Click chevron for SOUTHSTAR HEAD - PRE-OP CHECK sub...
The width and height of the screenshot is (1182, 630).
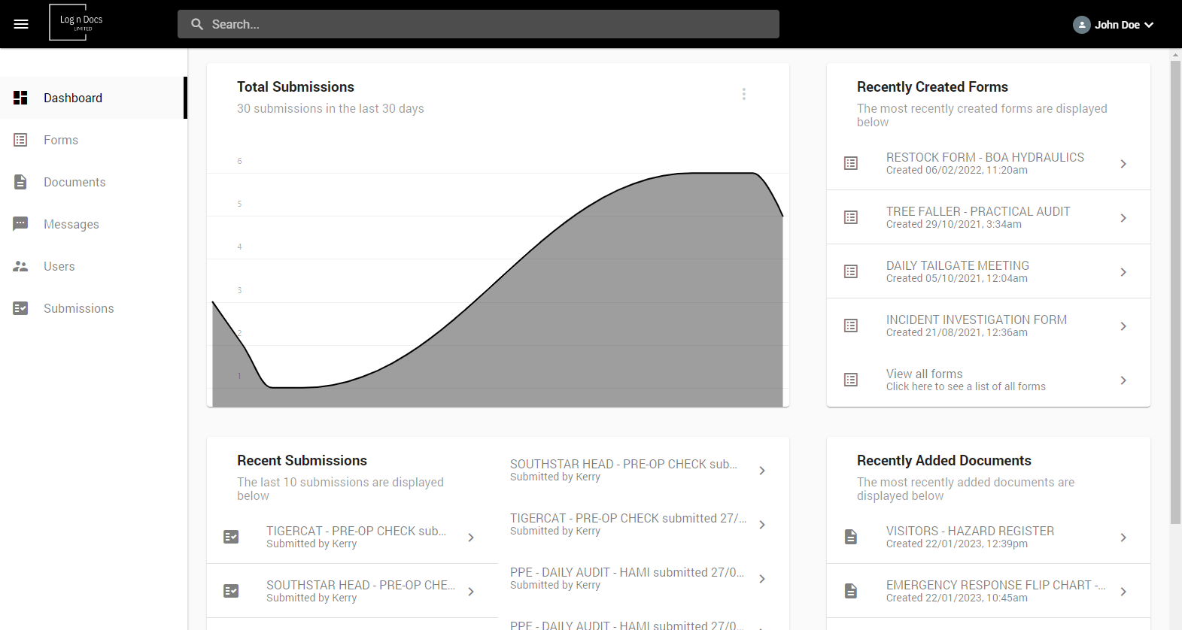(x=762, y=471)
